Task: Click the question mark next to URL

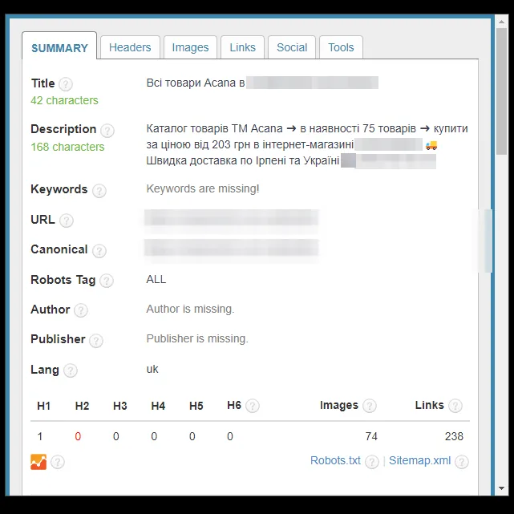Action: [67, 221]
